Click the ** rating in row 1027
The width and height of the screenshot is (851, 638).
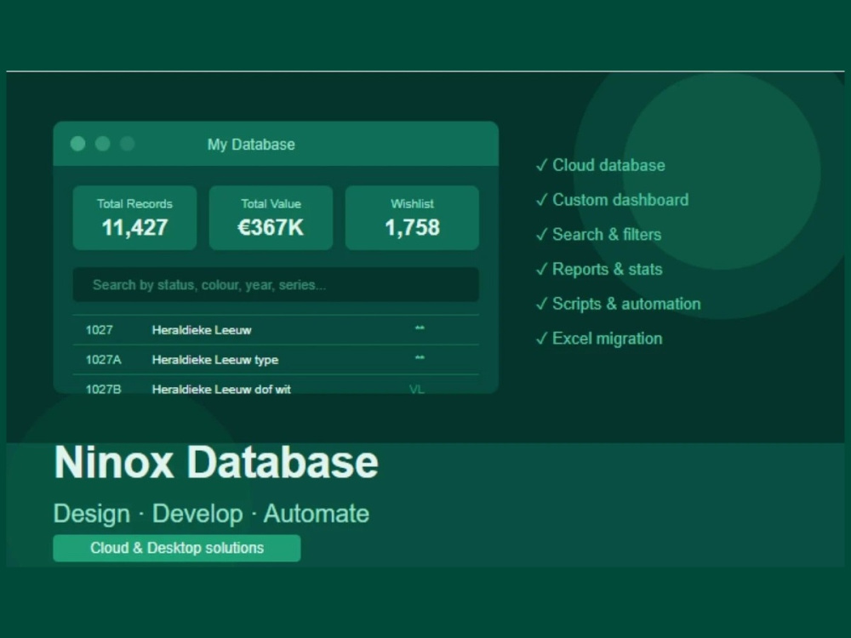(420, 328)
